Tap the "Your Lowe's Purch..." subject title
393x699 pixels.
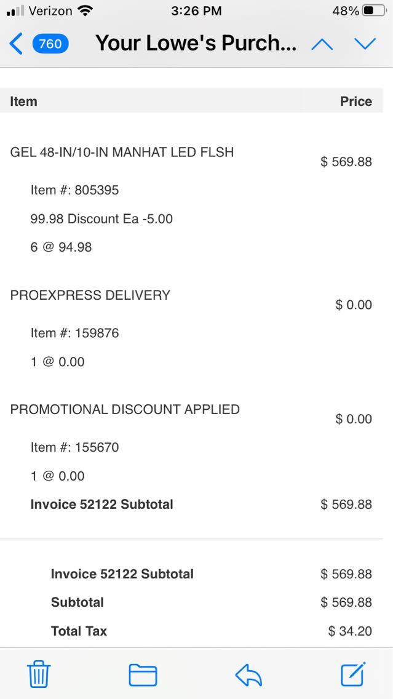[x=196, y=44]
